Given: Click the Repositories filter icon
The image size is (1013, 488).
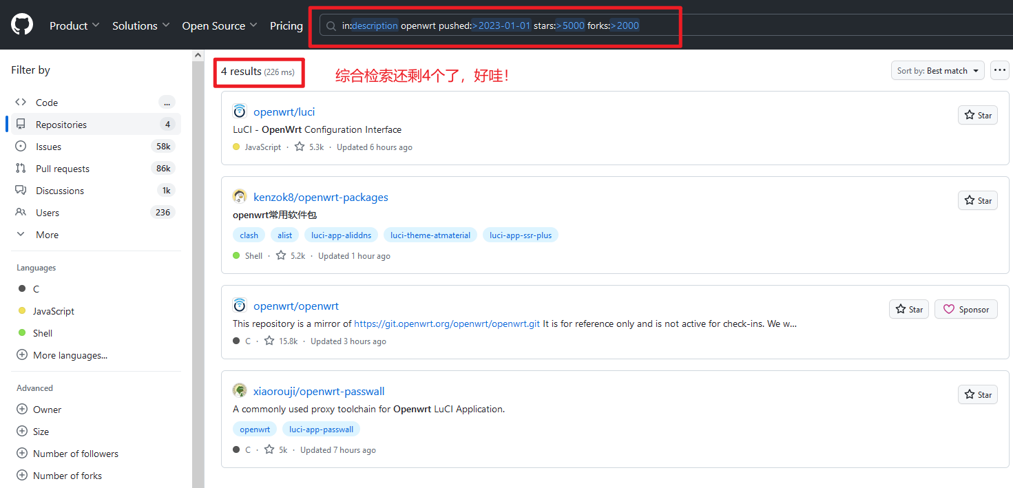Looking at the screenshot, I should [21, 124].
